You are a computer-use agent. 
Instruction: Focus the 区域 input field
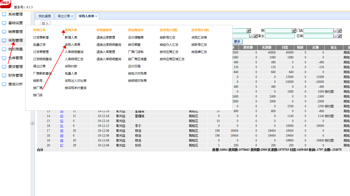(319, 36)
